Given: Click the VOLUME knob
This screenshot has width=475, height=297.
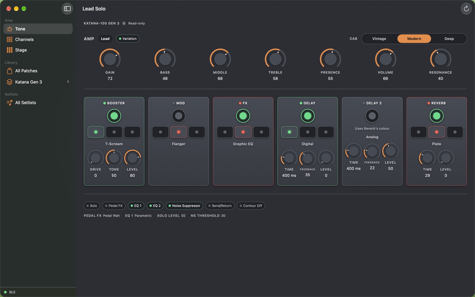Looking at the screenshot, I should 385,59.
